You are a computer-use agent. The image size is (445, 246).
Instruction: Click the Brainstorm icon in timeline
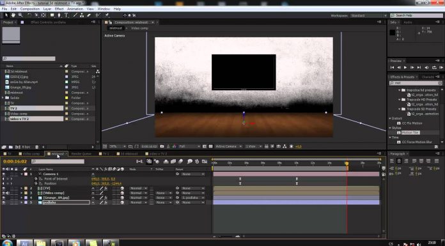pos(190,162)
